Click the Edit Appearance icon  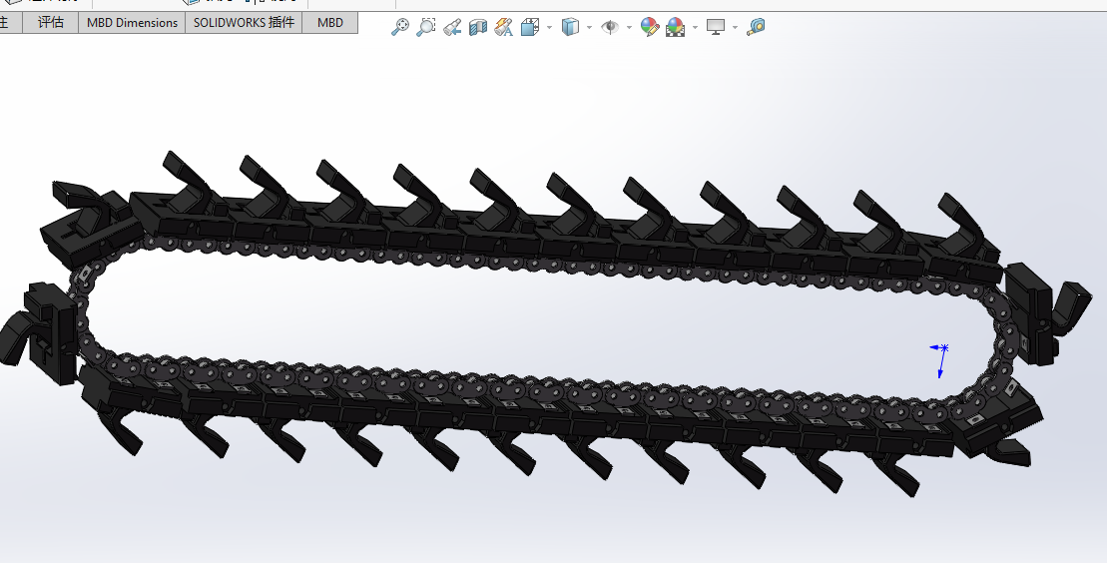(650, 28)
